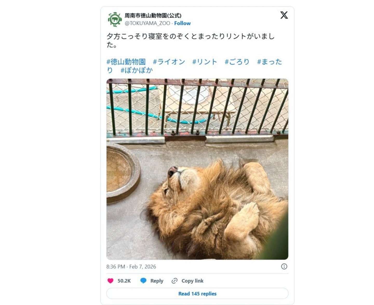Click the pink heart like icon
This screenshot has width=374, height=305.
tap(110, 281)
